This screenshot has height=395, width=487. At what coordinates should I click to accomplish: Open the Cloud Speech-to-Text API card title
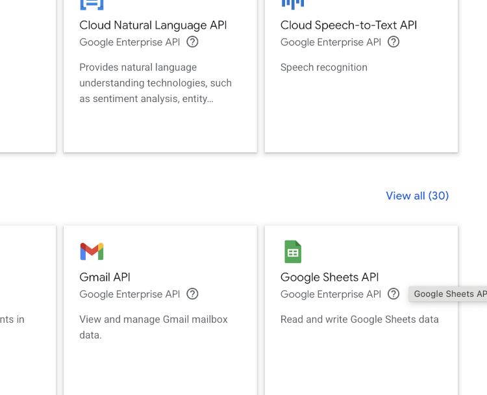pos(349,25)
